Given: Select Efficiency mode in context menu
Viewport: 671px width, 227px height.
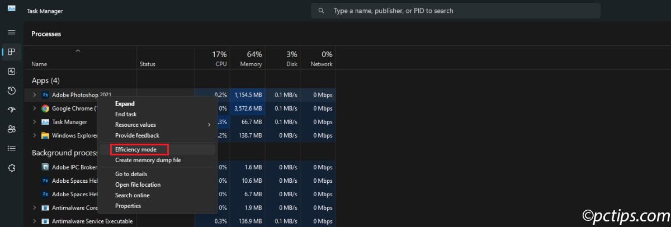Looking at the screenshot, I should [x=136, y=149].
